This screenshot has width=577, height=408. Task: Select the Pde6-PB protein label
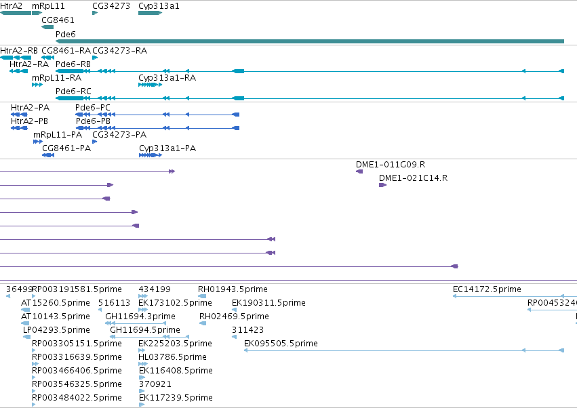tap(93, 121)
